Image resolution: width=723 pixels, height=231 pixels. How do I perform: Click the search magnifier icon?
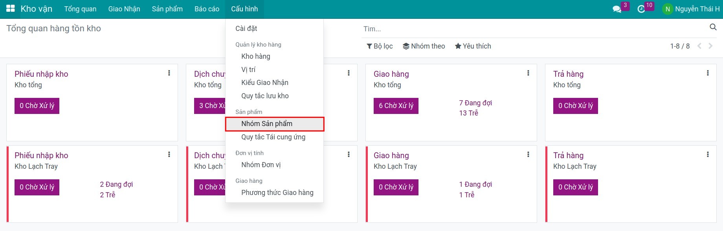[x=713, y=27]
